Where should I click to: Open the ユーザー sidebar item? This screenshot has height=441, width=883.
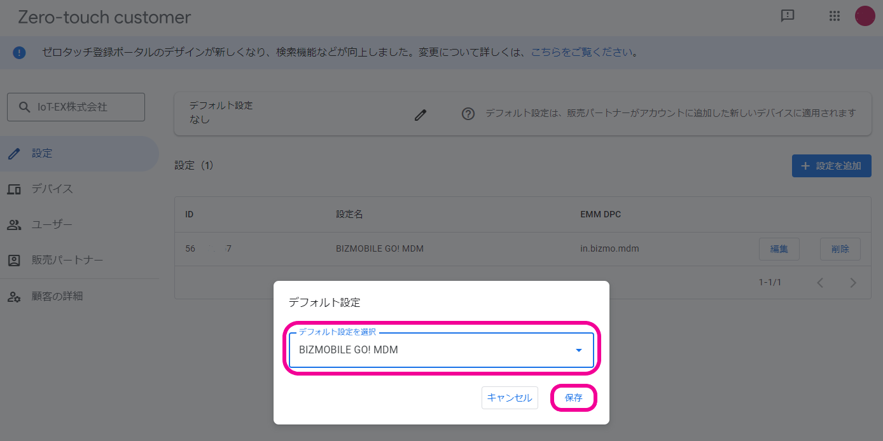[x=52, y=224]
